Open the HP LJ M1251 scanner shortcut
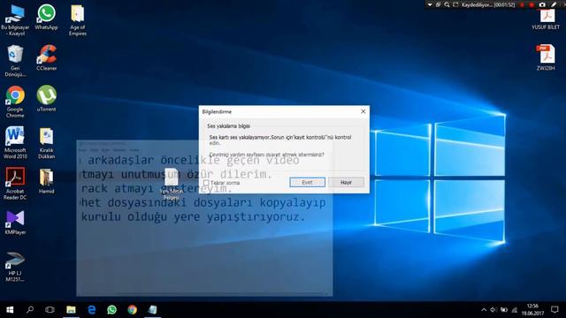The height and width of the screenshot is (318, 566). coord(15,266)
